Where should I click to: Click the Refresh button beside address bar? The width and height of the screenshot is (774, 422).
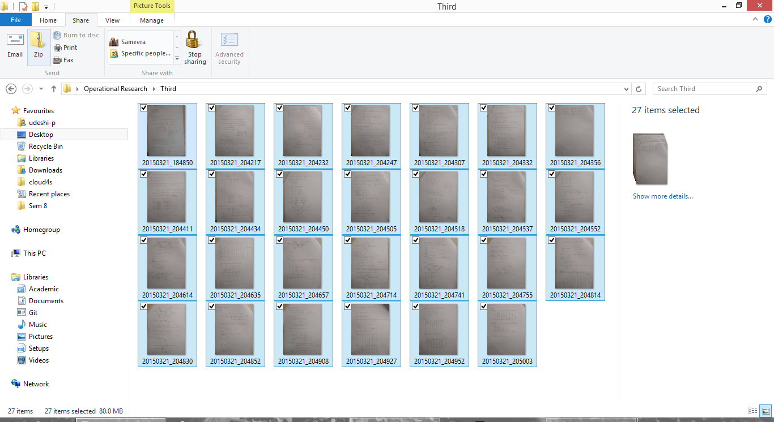(639, 89)
